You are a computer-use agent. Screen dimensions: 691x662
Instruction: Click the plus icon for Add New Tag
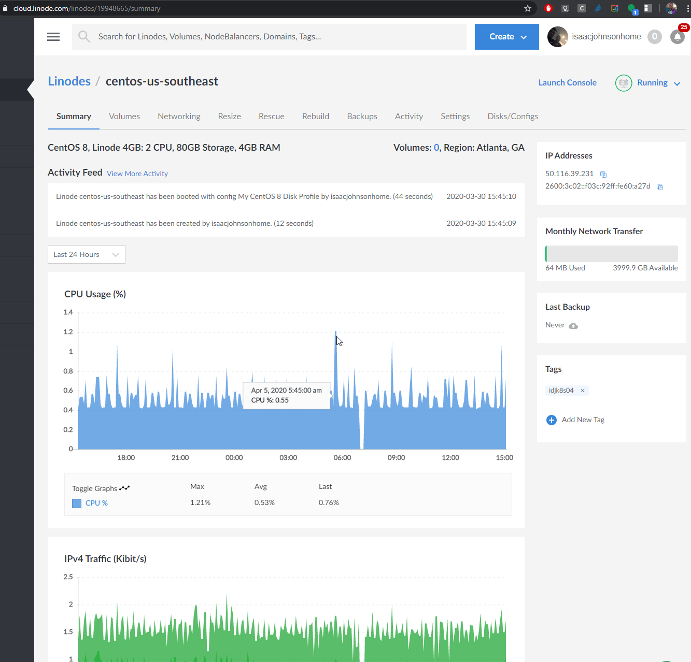point(552,420)
